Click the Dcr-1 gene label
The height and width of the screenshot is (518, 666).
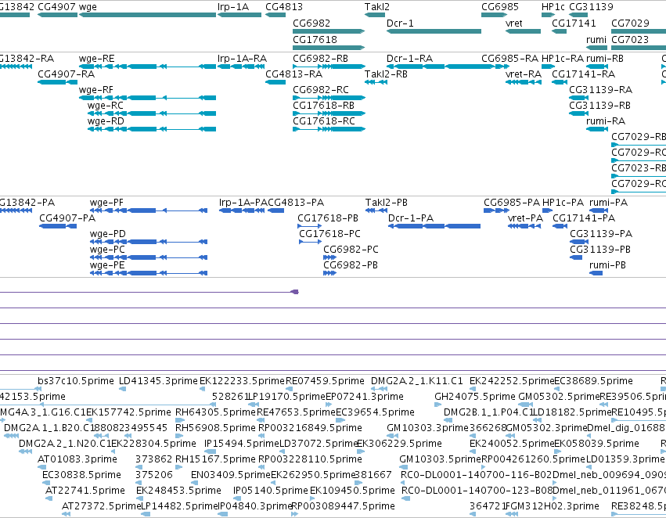click(x=400, y=23)
